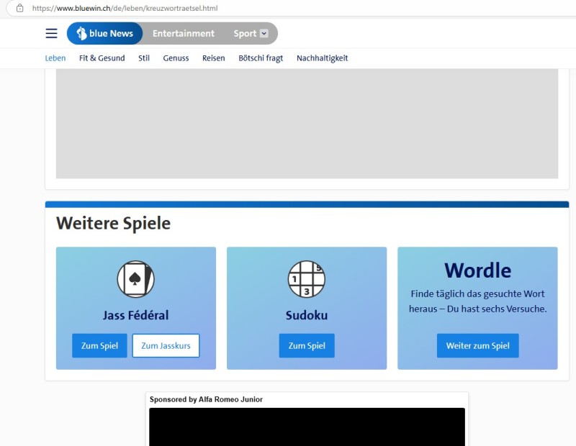Click Zum Spiel under Jass Fédéral
The image size is (576, 446).
(99, 346)
